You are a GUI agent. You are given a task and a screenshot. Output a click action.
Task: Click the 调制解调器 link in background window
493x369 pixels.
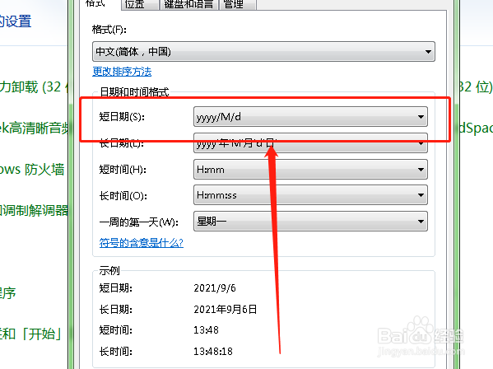point(34,211)
